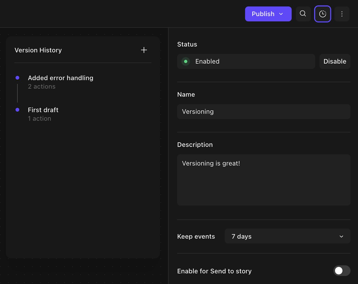Image resolution: width=358 pixels, height=284 pixels.
Task: Click the purple dot beside Added error handling
Action: [x=17, y=78]
